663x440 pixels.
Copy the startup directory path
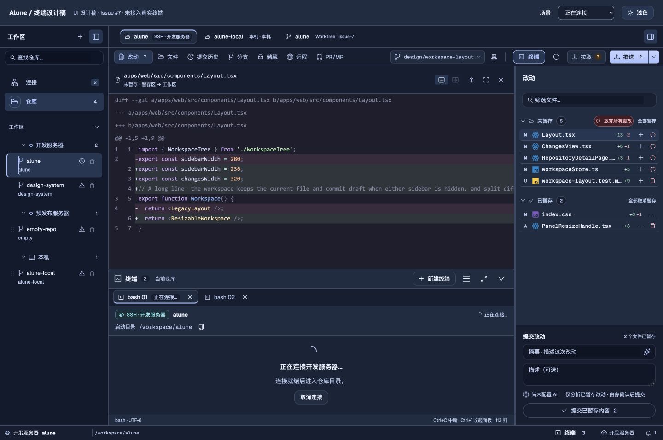[201, 327]
